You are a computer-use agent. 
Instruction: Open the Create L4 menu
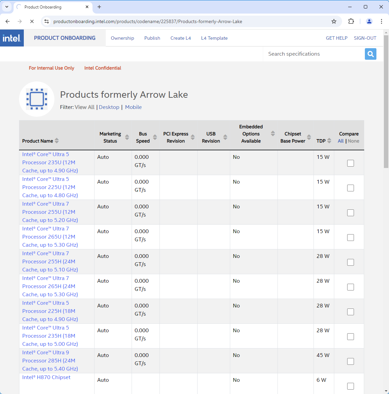click(x=181, y=38)
